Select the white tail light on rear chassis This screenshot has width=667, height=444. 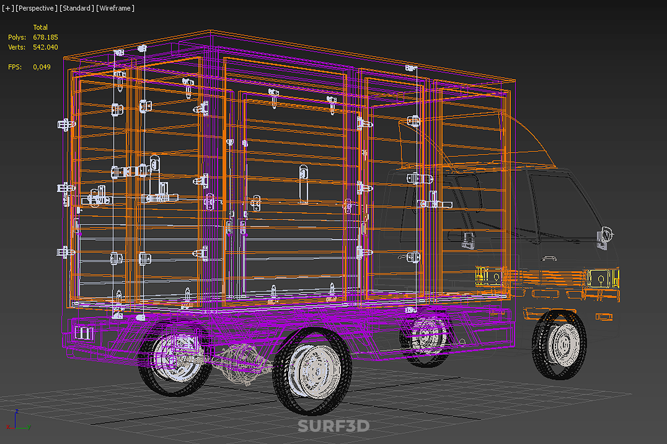point(84,333)
